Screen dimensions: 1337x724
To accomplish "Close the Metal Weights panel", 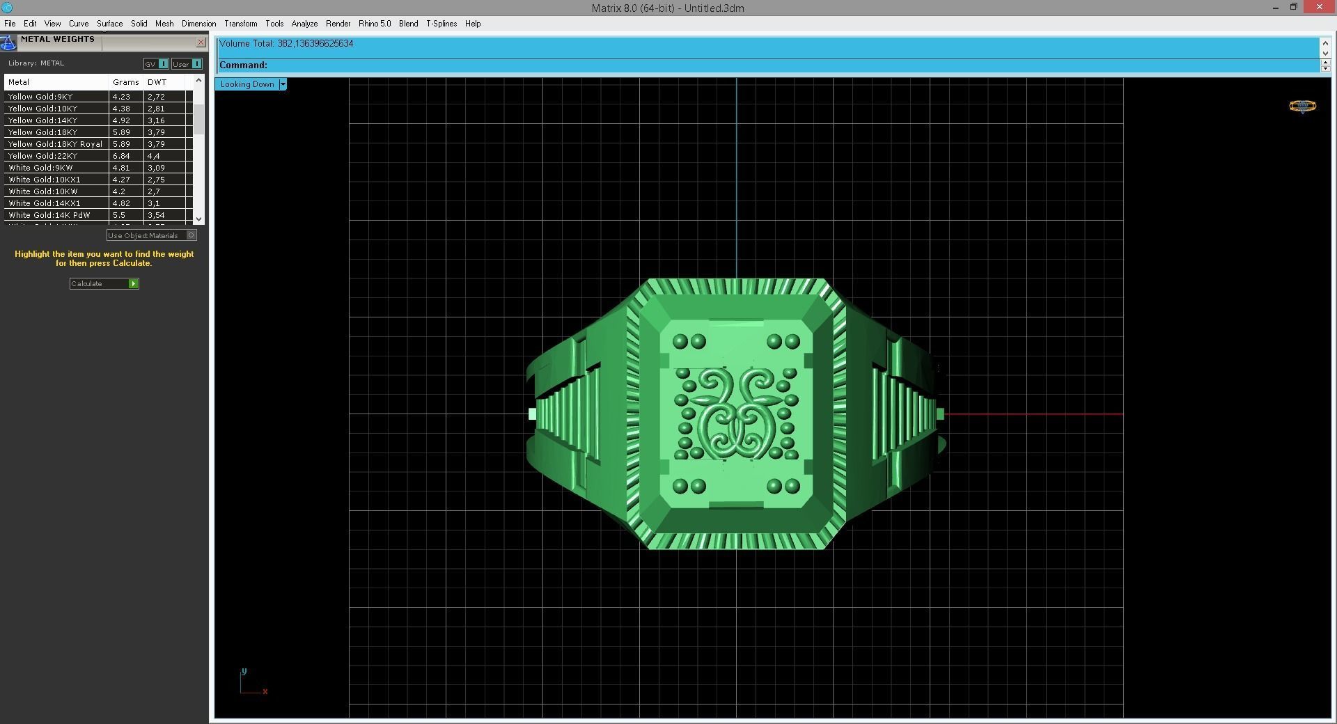I will pyautogui.click(x=201, y=42).
